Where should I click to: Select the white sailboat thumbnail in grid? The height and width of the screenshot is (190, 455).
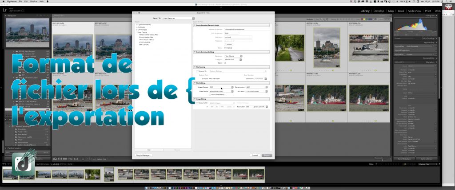tap(369, 48)
